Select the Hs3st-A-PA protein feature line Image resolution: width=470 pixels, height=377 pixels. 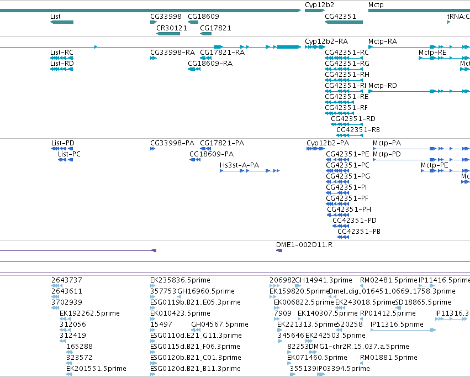(250, 171)
